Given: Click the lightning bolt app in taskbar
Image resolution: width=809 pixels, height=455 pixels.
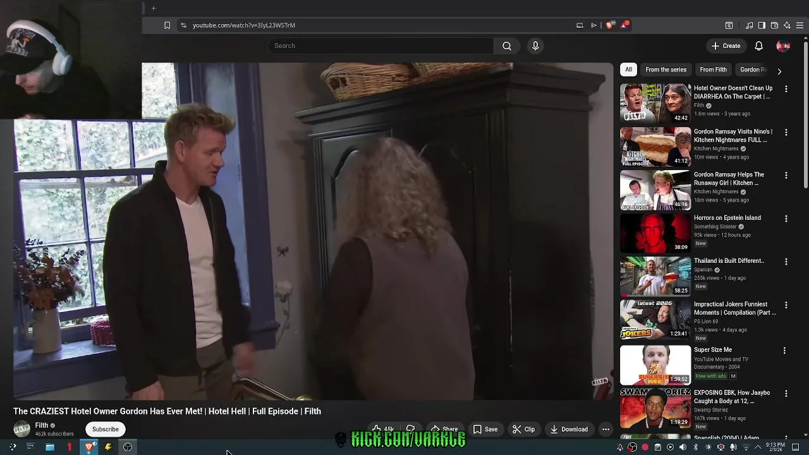Looking at the screenshot, I should [108, 447].
